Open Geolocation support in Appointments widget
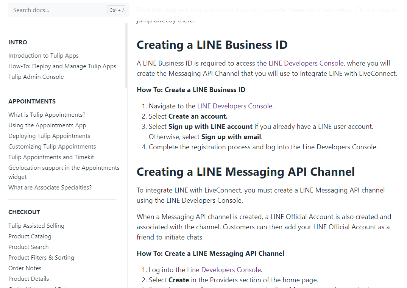The width and height of the screenshot is (407, 288). click(64, 168)
